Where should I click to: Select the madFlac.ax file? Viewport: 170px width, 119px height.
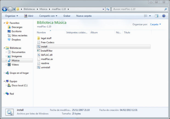(x=45, y=59)
